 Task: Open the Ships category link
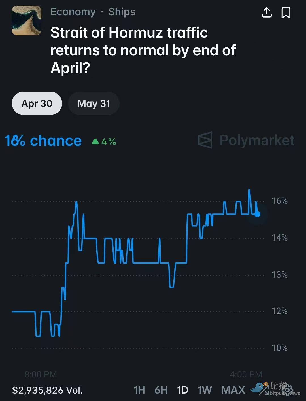click(122, 12)
